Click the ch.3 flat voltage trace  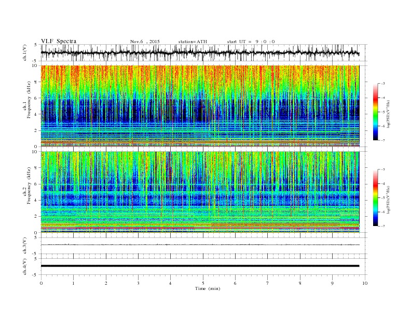200,245
